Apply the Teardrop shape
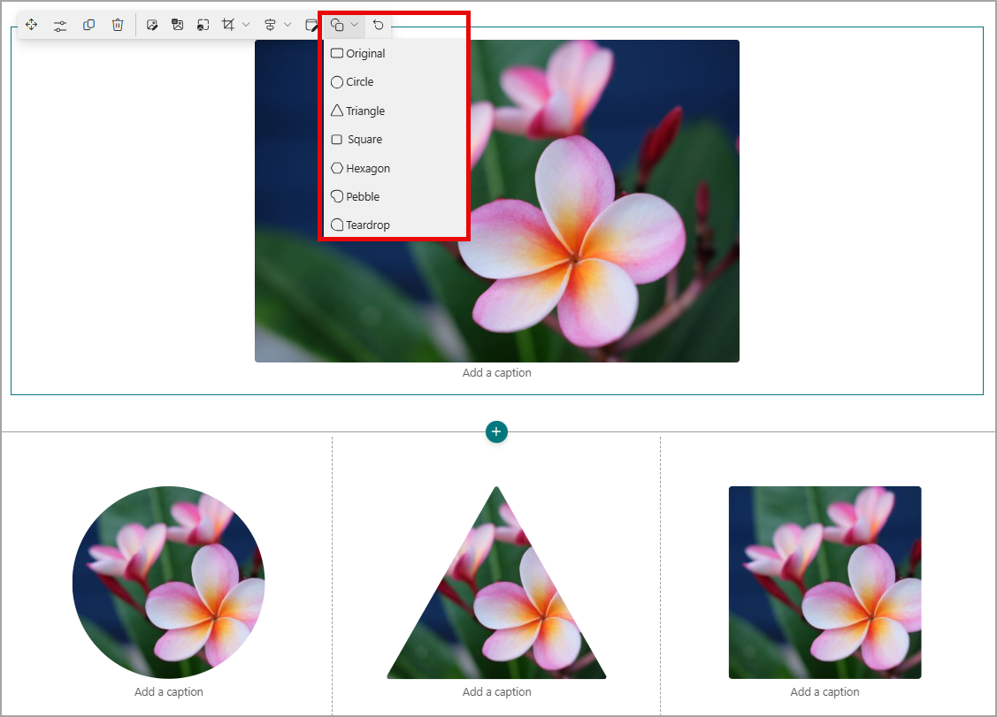 (367, 225)
